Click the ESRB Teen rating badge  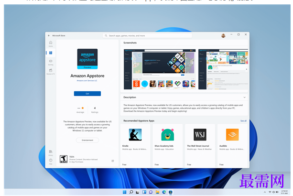click(64, 159)
